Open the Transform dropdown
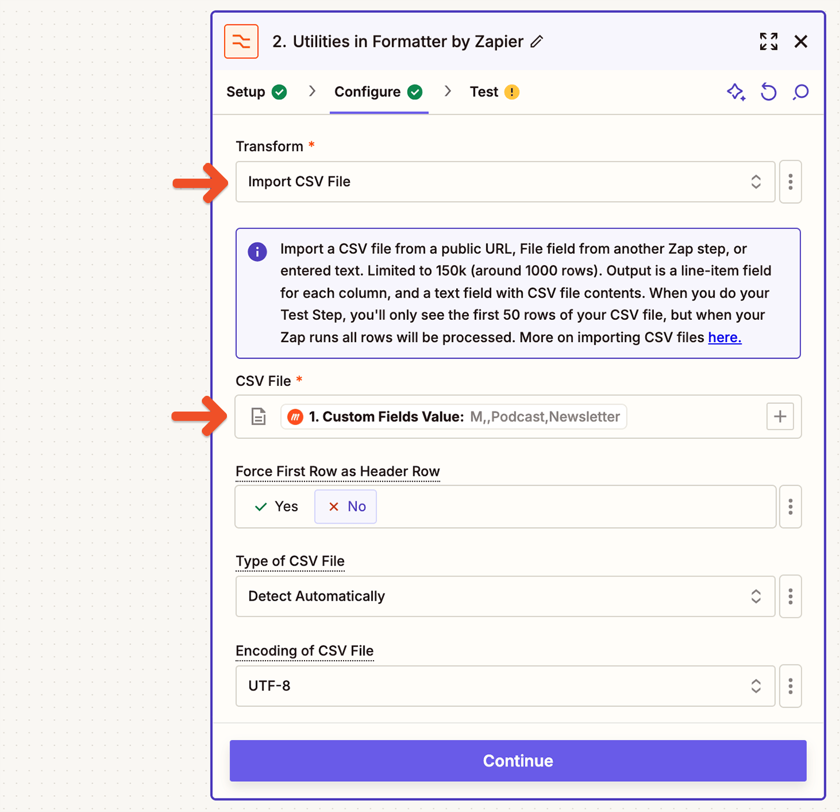This screenshot has height=812, width=840. (x=505, y=182)
